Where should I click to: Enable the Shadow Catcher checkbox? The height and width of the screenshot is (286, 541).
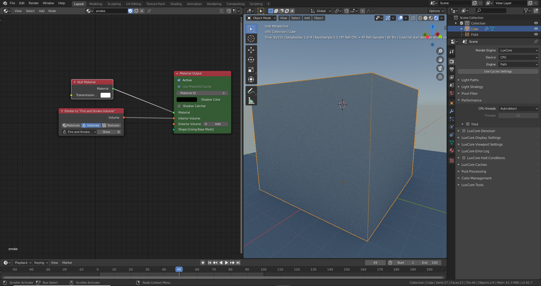[179, 106]
